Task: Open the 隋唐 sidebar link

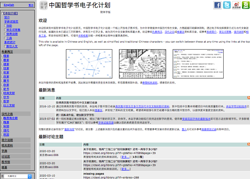Action: 6,122
